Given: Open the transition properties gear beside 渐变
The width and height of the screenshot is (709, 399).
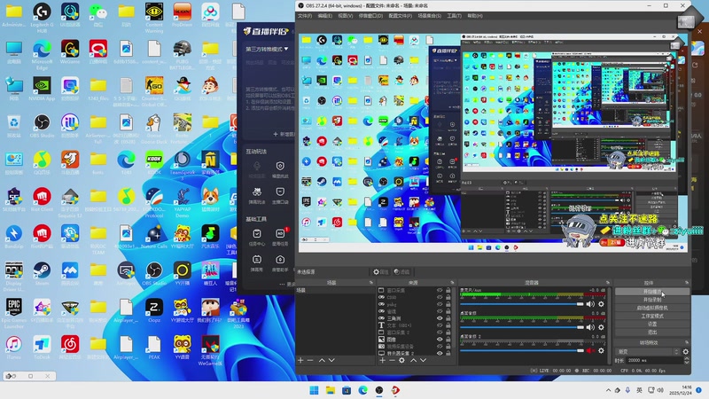Looking at the screenshot, I should [x=685, y=351].
